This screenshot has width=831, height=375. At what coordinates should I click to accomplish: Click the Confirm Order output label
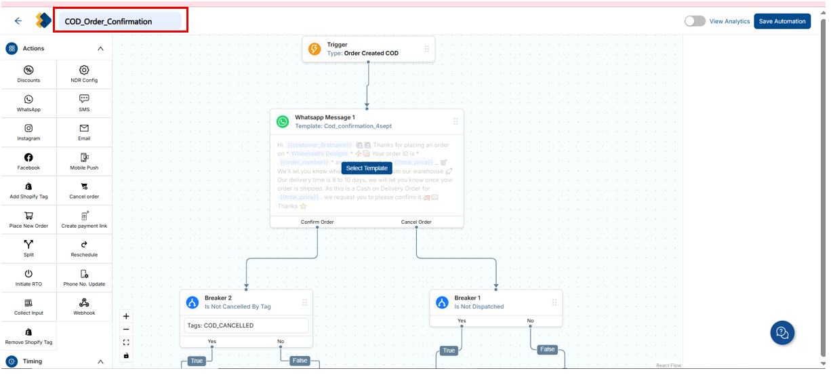click(x=317, y=222)
